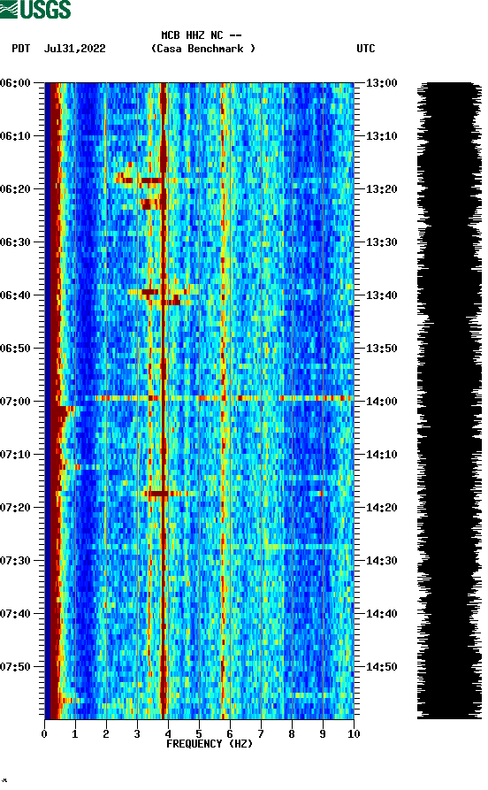Click the '(Casa Benchmark )' subtitle
The height and width of the screenshot is (790, 488).
(203, 49)
